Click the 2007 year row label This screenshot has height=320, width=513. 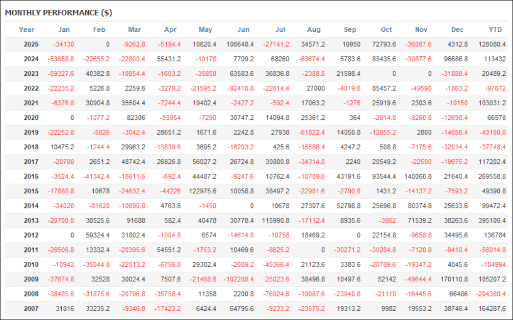click(31, 309)
